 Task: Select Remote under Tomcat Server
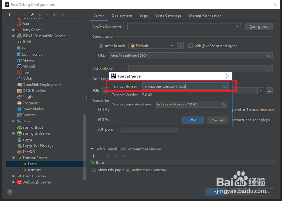pos(34,170)
